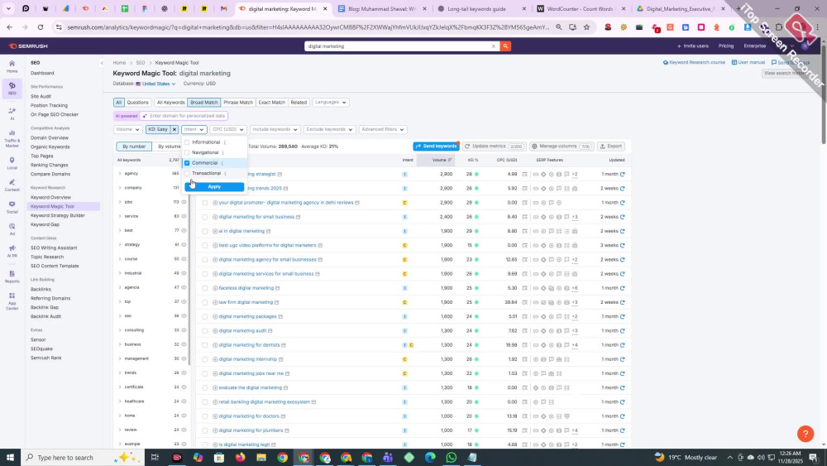827x466 pixels.
Task: Click the orange search magnifier button
Action: [505, 46]
